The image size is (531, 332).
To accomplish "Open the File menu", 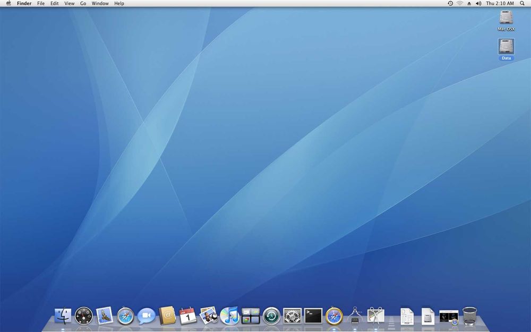I will click(41, 3).
